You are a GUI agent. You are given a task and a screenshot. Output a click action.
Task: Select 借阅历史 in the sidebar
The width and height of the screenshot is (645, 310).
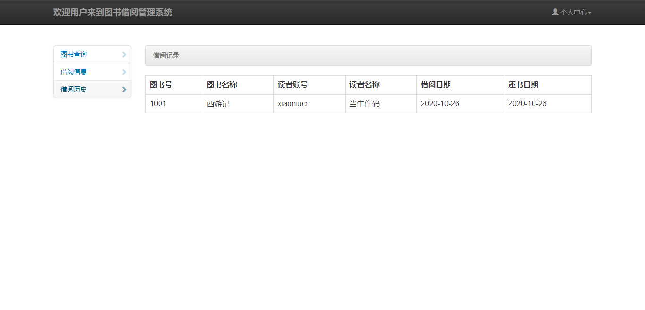coord(92,89)
